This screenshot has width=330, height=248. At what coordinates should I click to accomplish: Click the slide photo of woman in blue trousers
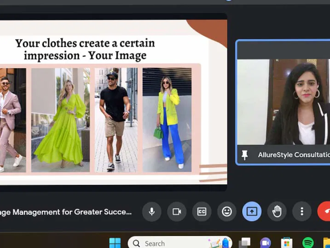coord(167,119)
